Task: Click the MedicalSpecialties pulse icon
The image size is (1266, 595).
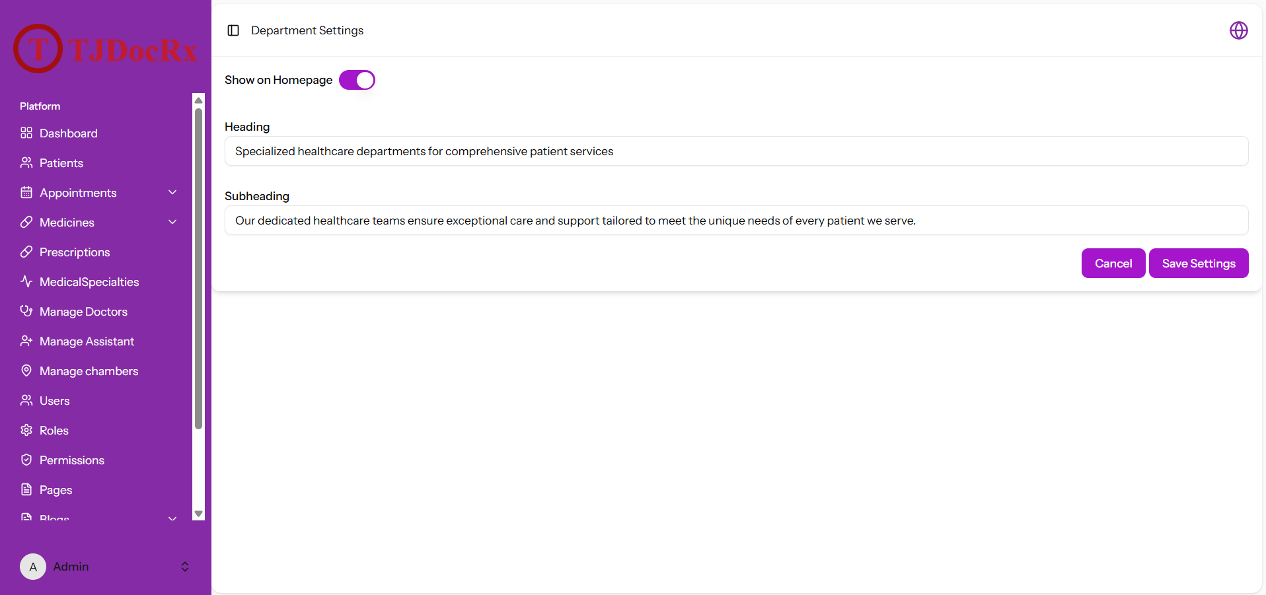Action: click(26, 281)
